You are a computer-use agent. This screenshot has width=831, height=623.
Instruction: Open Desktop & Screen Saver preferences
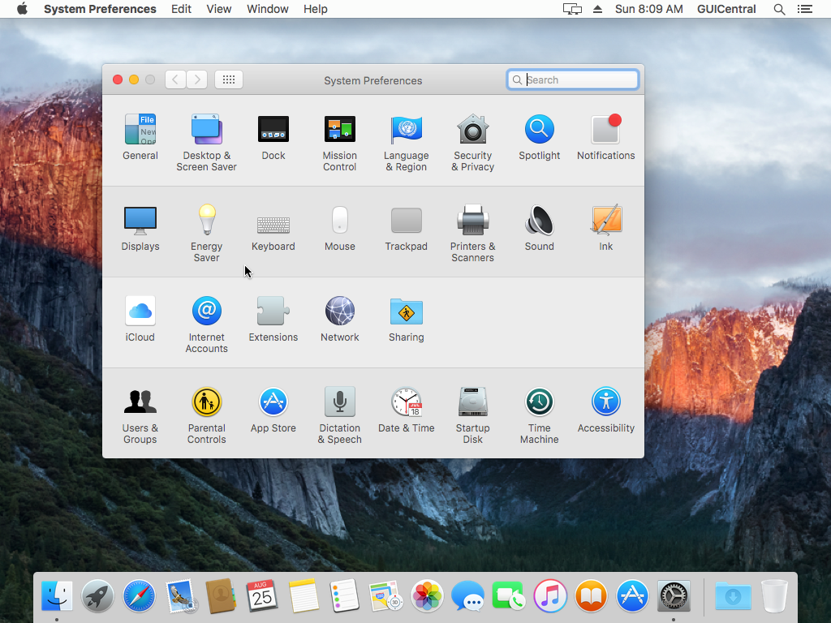[207, 142]
